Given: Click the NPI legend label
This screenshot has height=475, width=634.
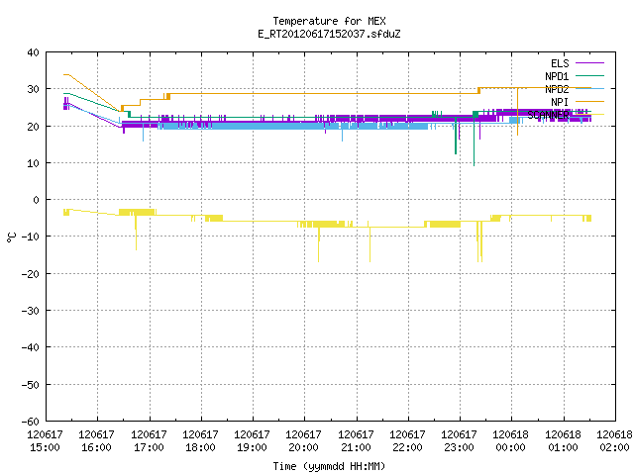Looking at the screenshot, I should pos(560,102).
